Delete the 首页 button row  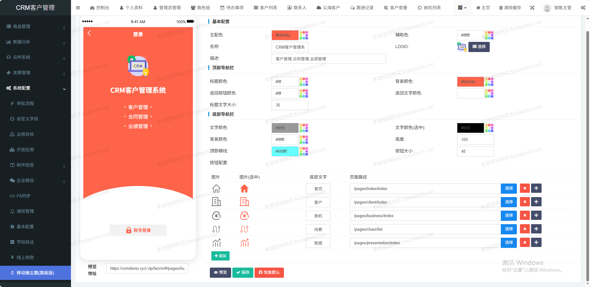(525, 188)
